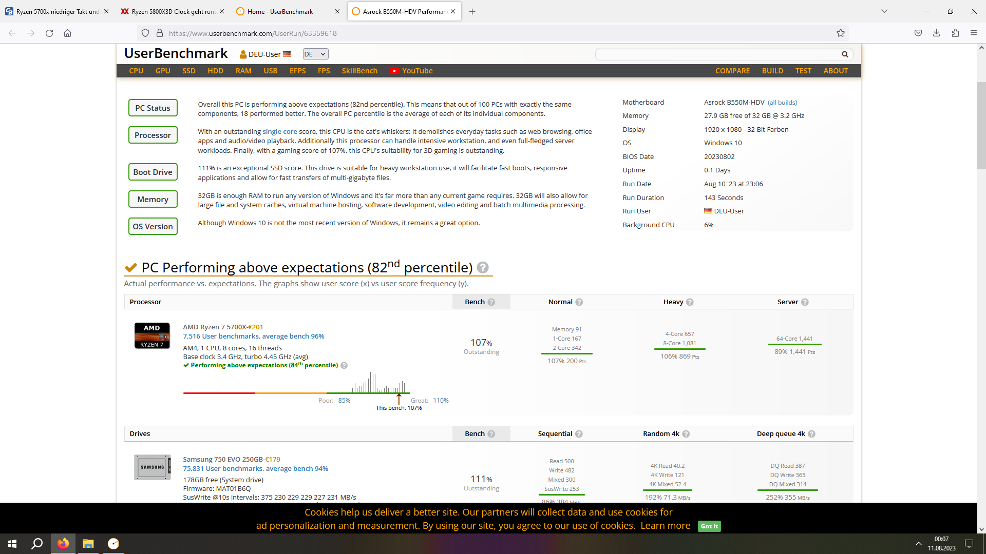Bookmark the page with the star icon
Screen dimensions: 986x554
841,33
